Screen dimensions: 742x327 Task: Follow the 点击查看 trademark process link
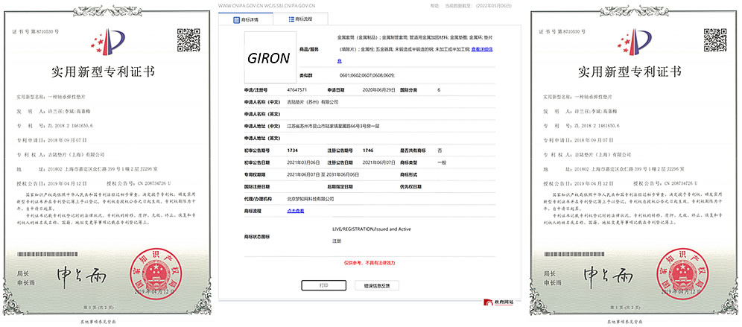(296, 210)
